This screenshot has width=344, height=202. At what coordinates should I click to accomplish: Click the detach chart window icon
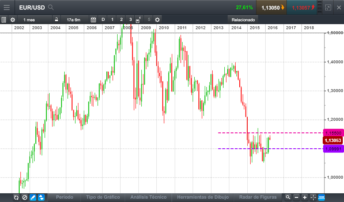coord(328,7)
